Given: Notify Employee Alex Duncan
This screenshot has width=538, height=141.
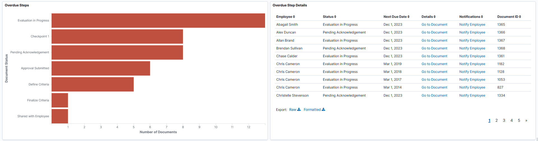Looking at the screenshot, I should 472,32.
